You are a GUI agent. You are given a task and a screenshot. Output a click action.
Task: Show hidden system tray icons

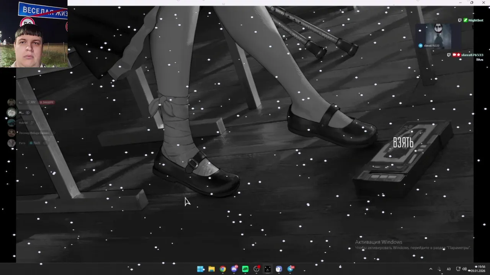click(x=430, y=269)
